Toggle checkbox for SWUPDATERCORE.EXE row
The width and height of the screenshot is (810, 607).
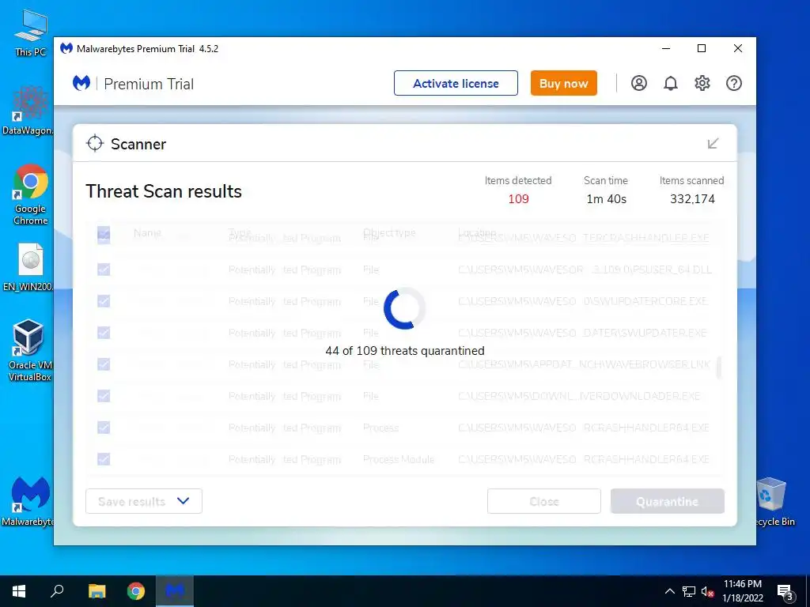click(x=104, y=301)
